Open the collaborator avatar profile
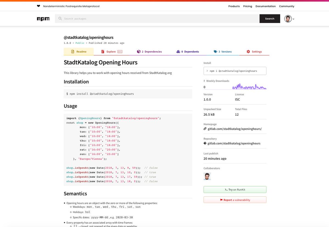The image size is (329, 227). click(207, 176)
